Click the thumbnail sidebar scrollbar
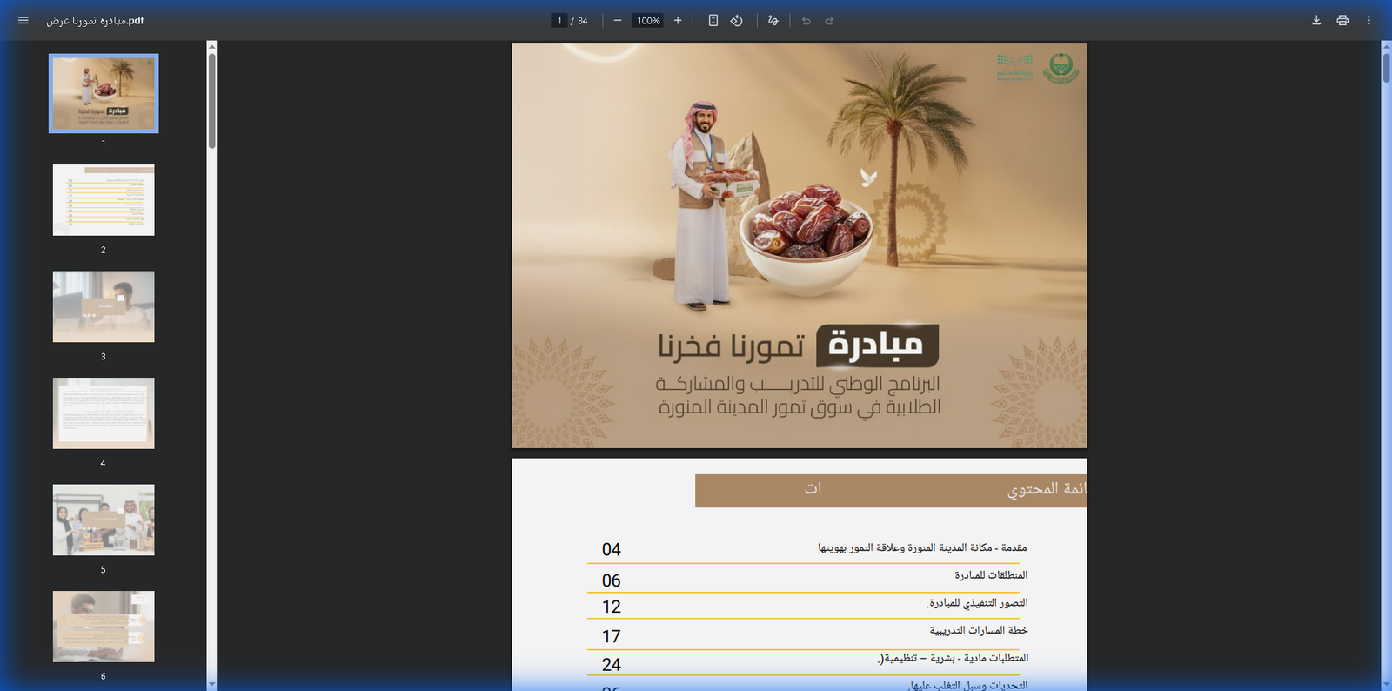 tap(211, 100)
